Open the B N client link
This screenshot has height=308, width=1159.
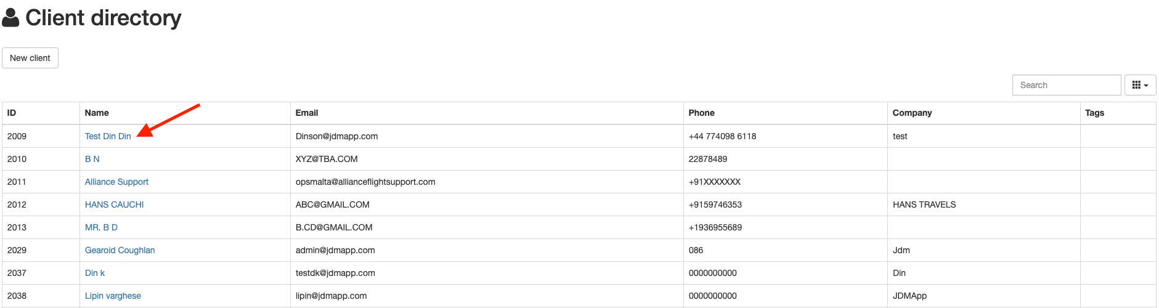(x=92, y=159)
